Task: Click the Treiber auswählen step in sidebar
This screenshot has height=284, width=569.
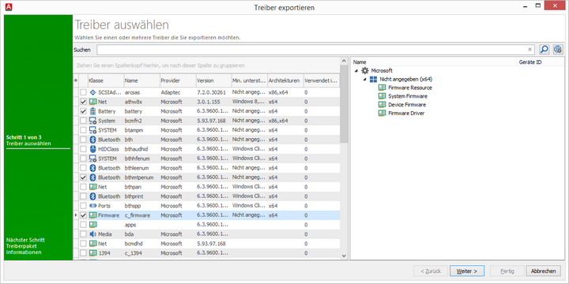Action: tap(28, 144)
